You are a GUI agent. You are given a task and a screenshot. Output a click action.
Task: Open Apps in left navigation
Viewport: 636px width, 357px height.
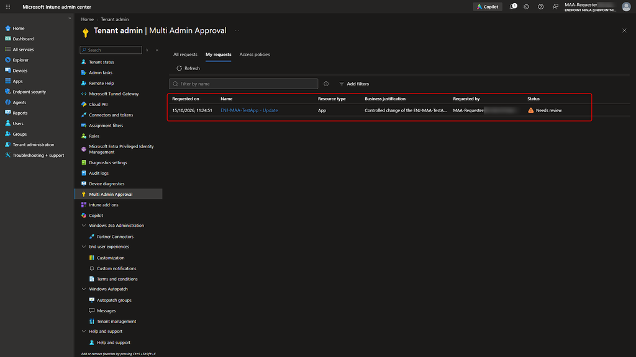point(17,81)
